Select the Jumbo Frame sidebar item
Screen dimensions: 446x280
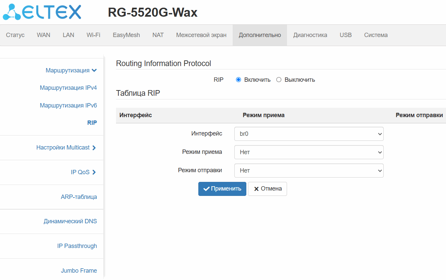(79, 271)
